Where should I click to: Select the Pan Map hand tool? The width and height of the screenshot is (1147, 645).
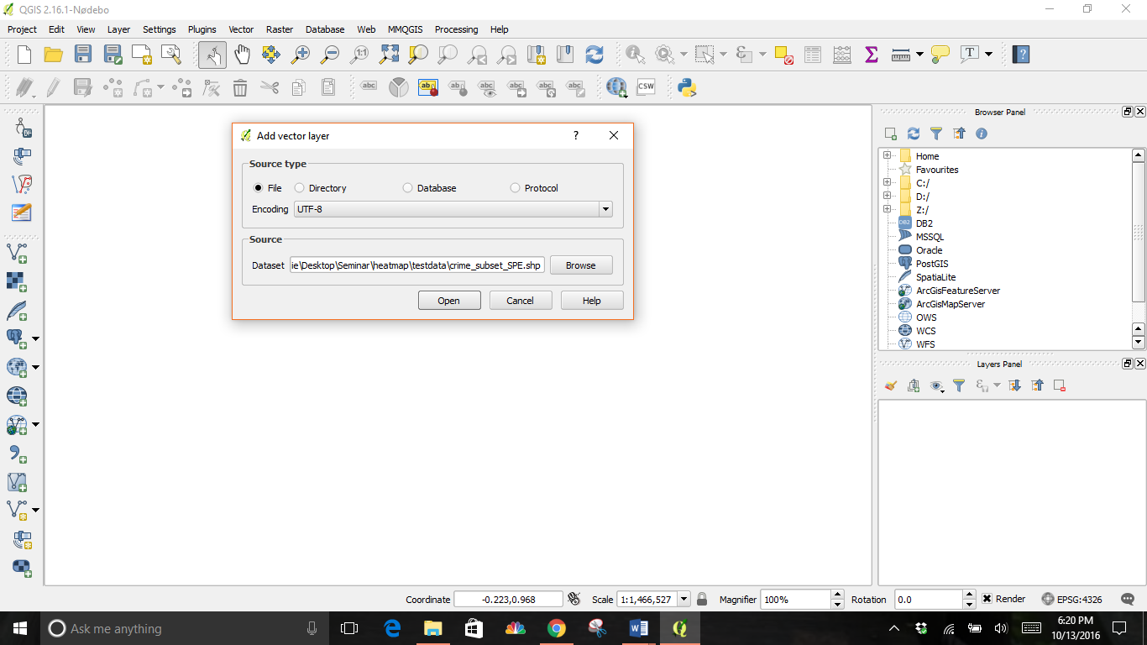(x=242, y=55)
